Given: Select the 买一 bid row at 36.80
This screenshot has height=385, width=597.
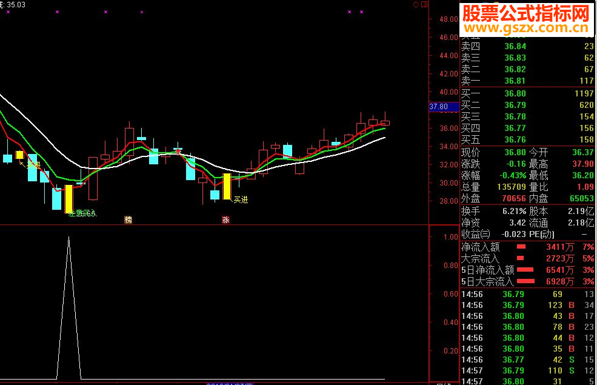Looking at the screenshot, I should pyautogui.click(x=527, y=93).
